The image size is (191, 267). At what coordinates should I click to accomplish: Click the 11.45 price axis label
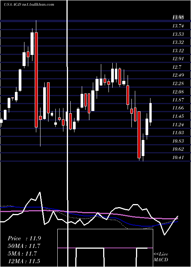(x=178, y=116)
